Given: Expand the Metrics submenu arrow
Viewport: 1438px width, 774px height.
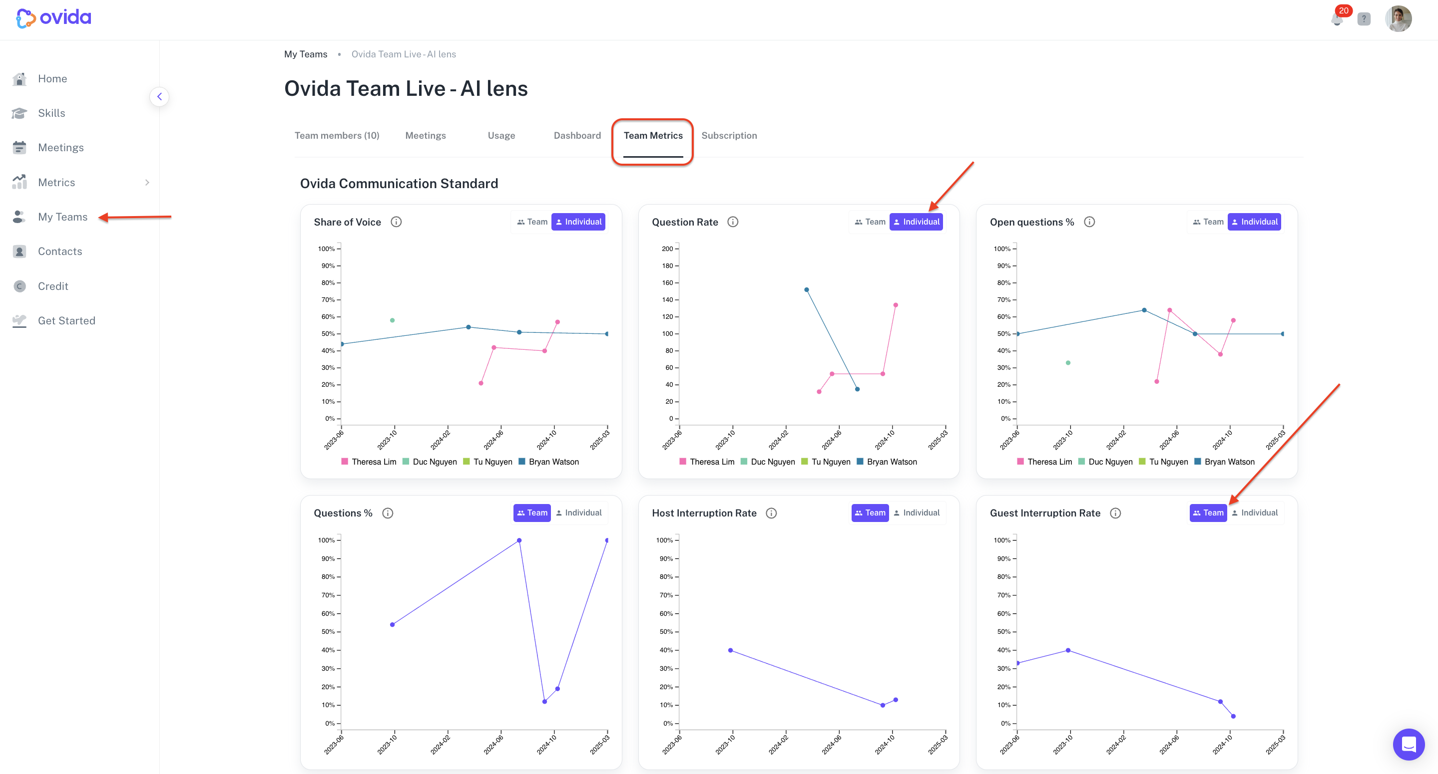Looking at the screenshot, I should pos(147,182).
